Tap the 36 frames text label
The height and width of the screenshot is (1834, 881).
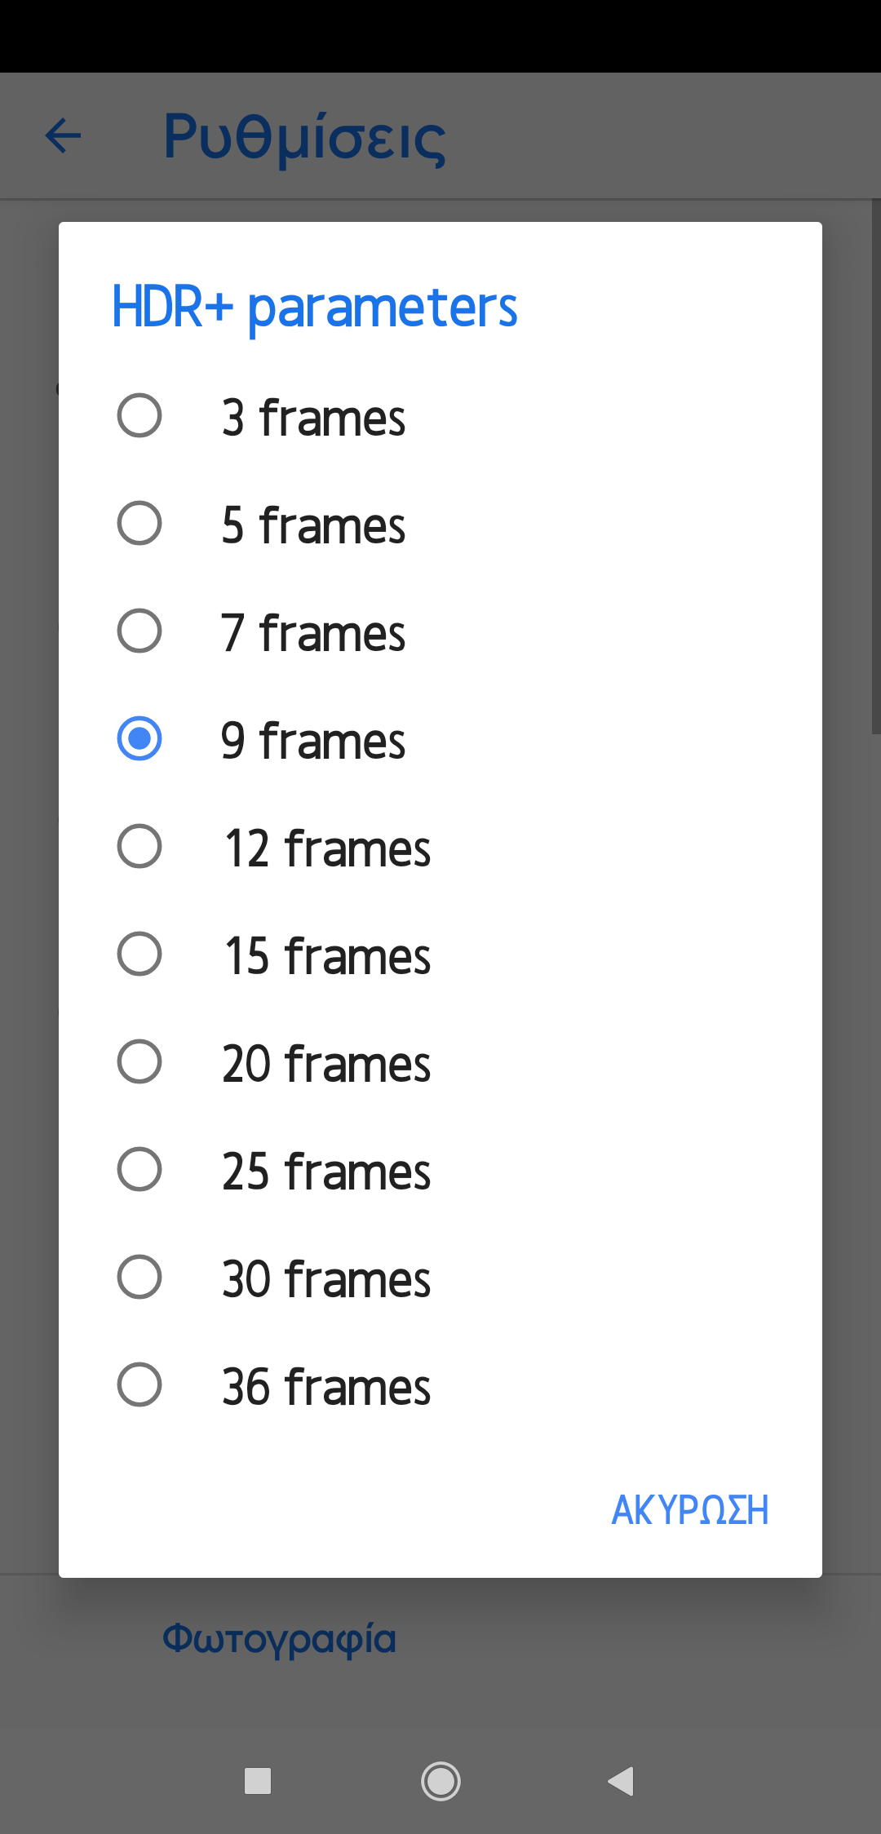326,1387
